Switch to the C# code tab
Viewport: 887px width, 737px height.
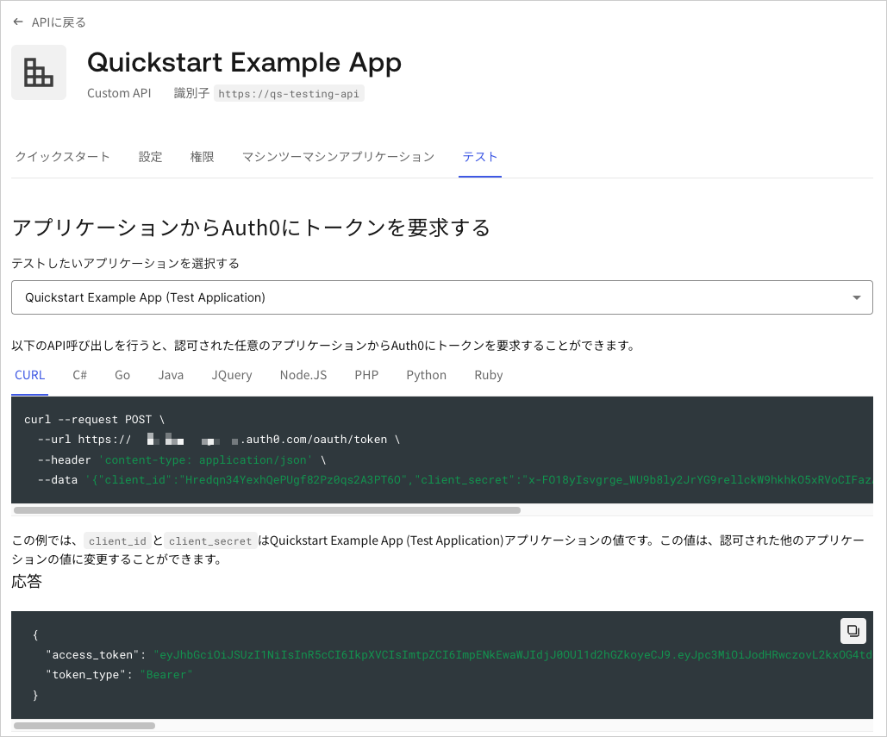80,375
